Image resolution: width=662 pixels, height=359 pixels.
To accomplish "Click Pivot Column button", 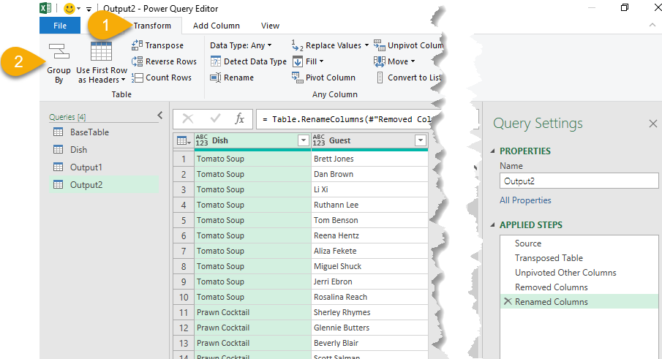I will pyautogui.click(x=323, y=78).
